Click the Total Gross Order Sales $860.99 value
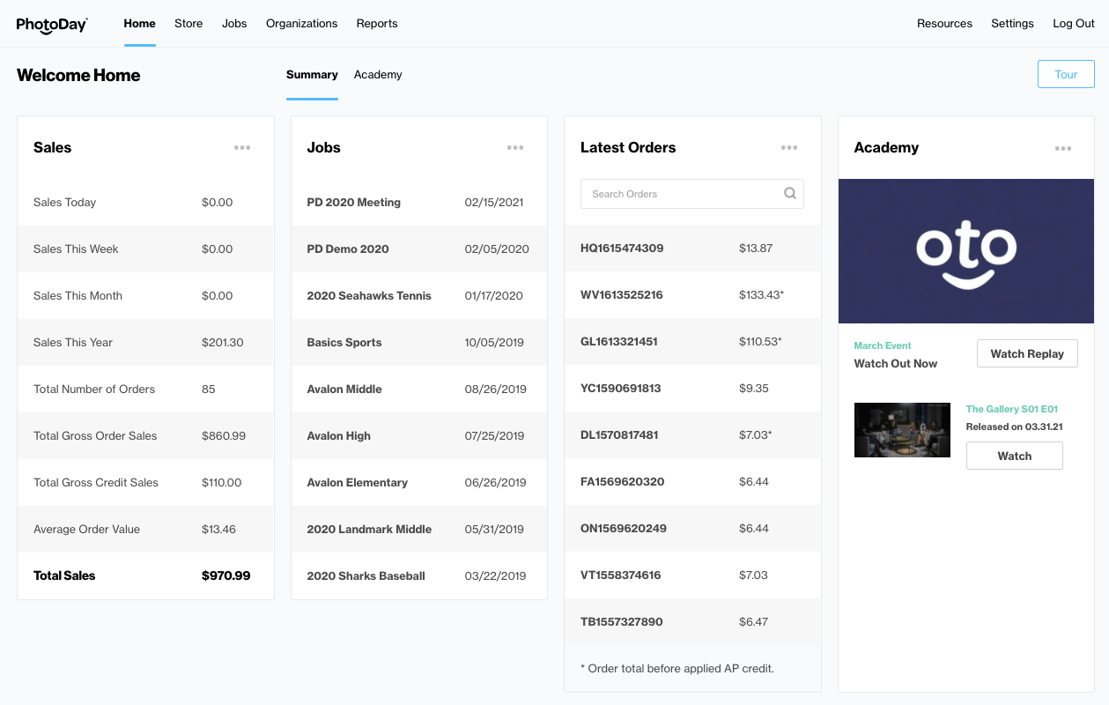Screen dimensions: 1109x705 (224, 435)
